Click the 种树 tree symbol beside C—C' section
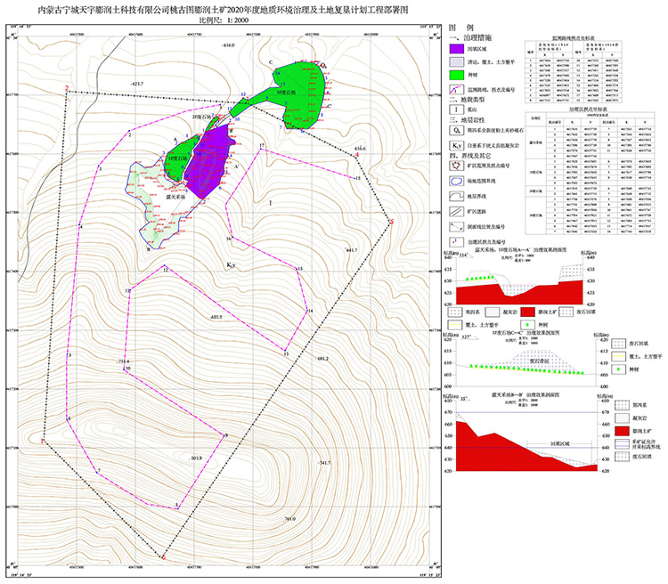668x584 pixels. pos(619,369)
